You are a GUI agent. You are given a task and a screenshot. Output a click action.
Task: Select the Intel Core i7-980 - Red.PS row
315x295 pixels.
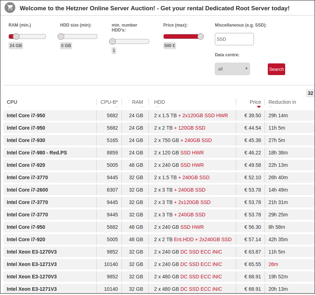pyautogui.click(x=159, y=153)
